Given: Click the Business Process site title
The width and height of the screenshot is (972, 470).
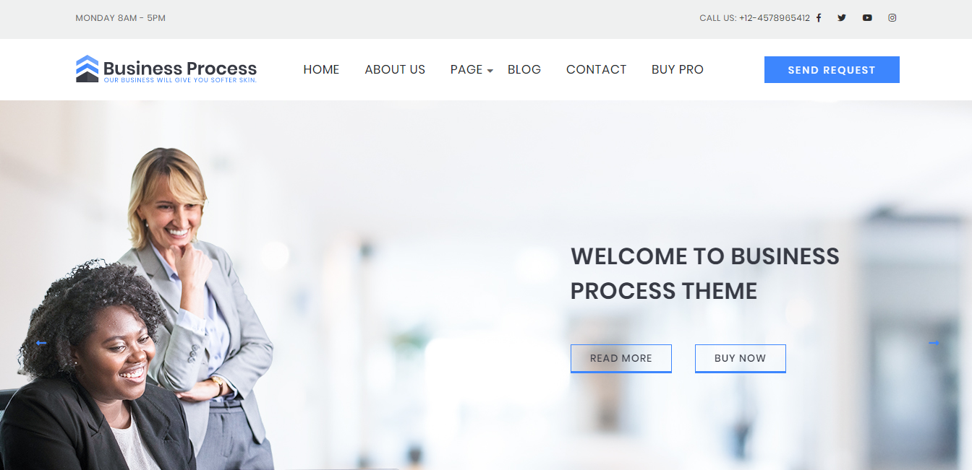Looking at the screenshot, I should tap(180, 68).
